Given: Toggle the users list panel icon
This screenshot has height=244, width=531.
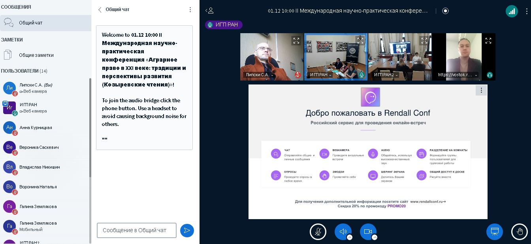Looking at the screenshot, I should pos(209,11).
